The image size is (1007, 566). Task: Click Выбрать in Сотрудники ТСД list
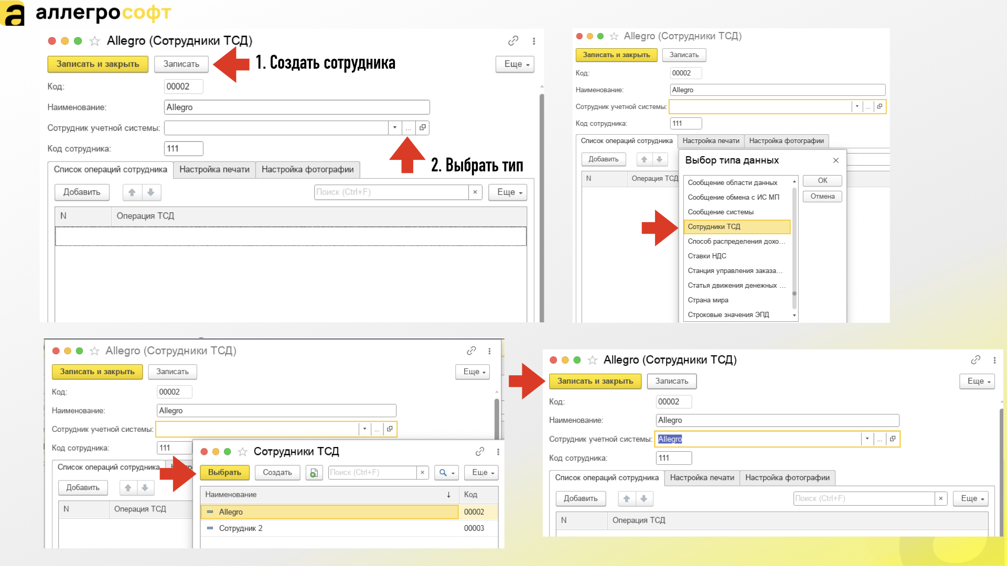click(224, 473)
